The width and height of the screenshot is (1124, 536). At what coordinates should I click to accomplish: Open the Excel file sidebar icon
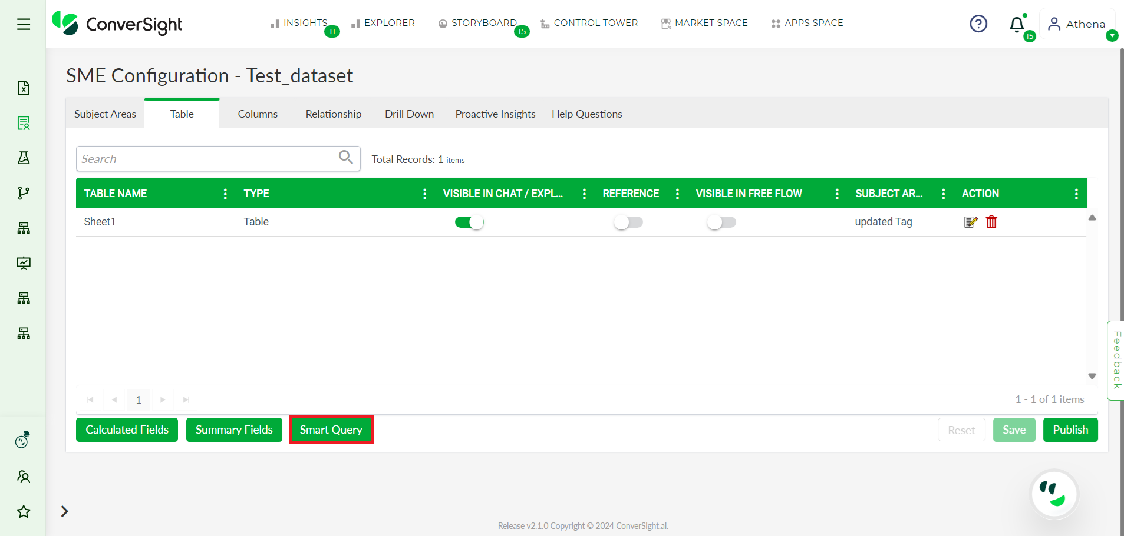[x=24, y=88]
